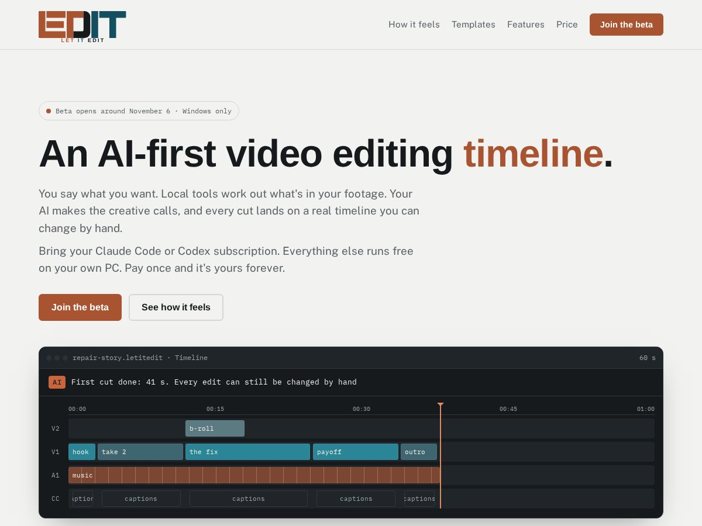The height and width of the screenshot is (526, 702).
Task: Select captions block under take 2
Action: (x=141, y=499)
